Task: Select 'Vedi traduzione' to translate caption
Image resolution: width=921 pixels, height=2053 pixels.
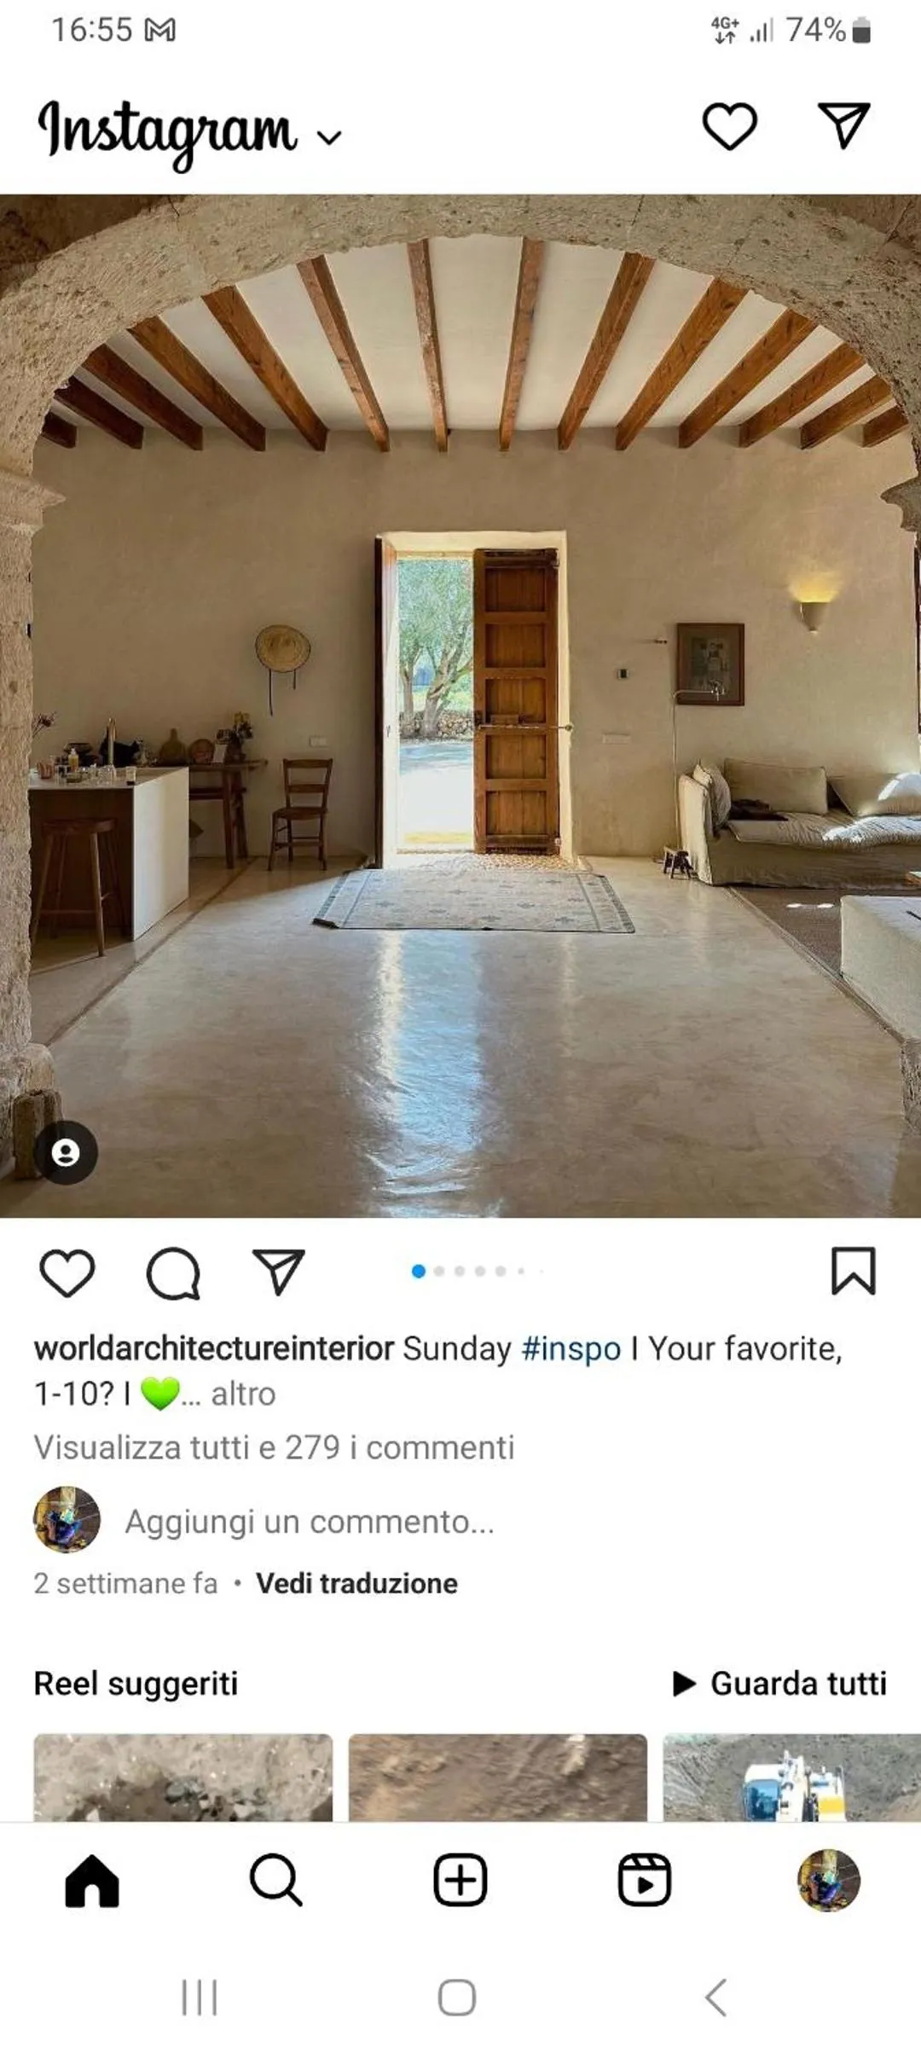Action: pyautogui.click(x=356, y=1584)
